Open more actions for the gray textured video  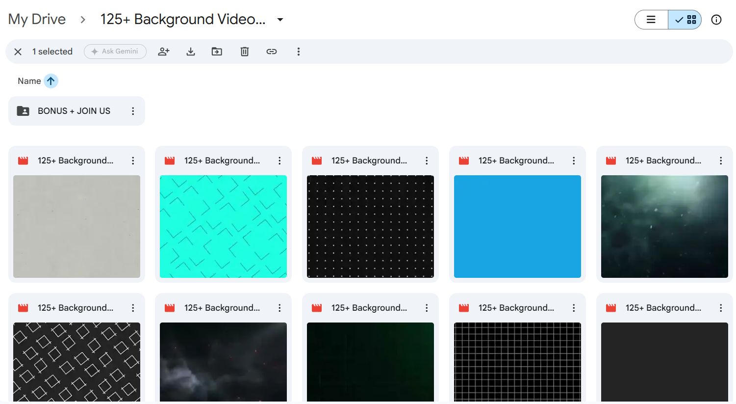click(x=133, y=161)
